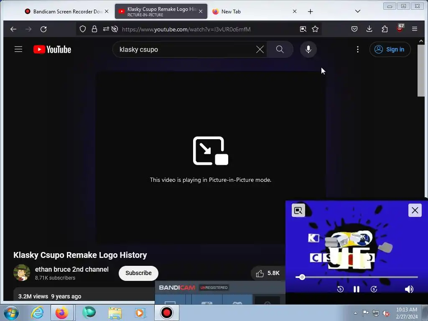The width and height of the screenshot is (428, 321).
Task: Open the green globe taskbar icon
Action: [89, 313]
